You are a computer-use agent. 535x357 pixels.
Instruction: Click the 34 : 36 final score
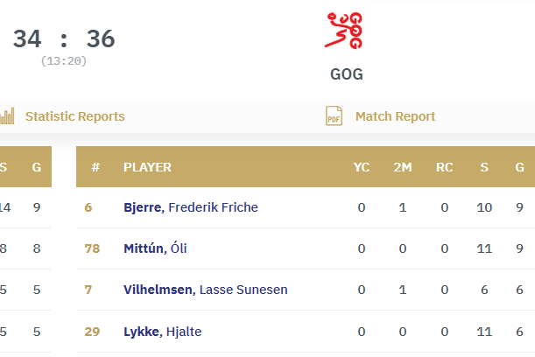click(x=64, y=39)
